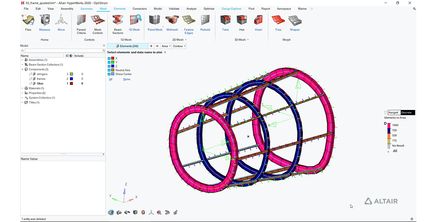Select the Hex mesh tool

(x=242, y=23)
